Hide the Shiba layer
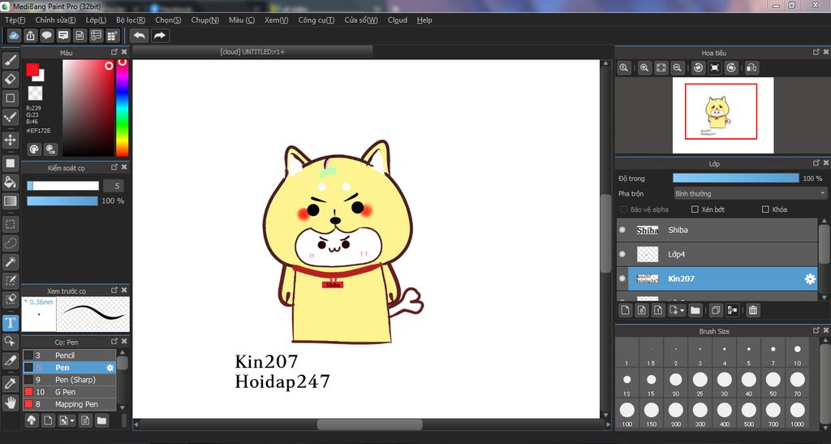 (622, 230)
